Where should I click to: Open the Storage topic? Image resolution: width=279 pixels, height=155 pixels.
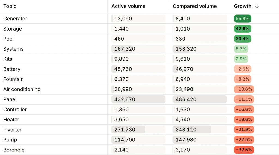13,29
